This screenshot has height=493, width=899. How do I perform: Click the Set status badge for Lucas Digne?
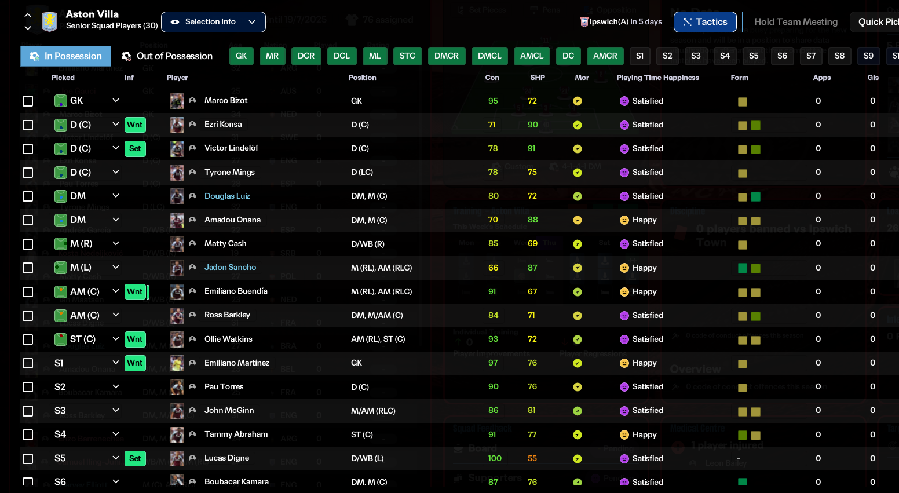coord(135,458)
